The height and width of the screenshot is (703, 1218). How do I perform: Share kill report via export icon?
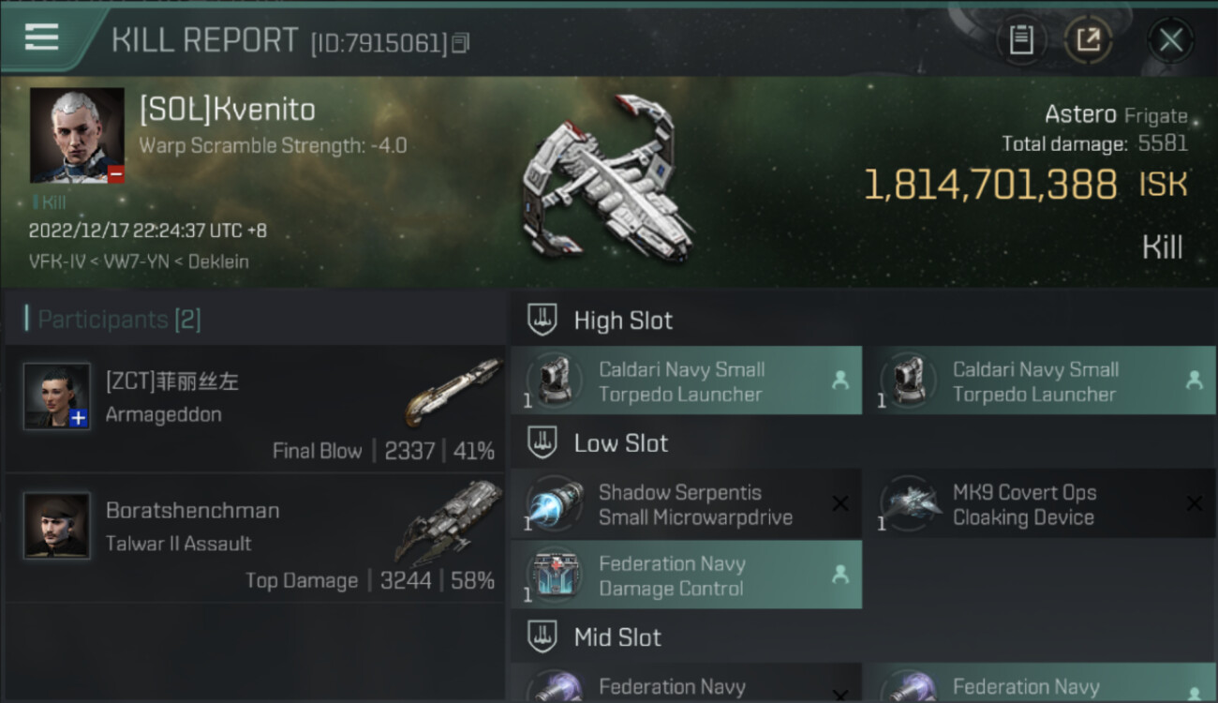(1089, 40)
